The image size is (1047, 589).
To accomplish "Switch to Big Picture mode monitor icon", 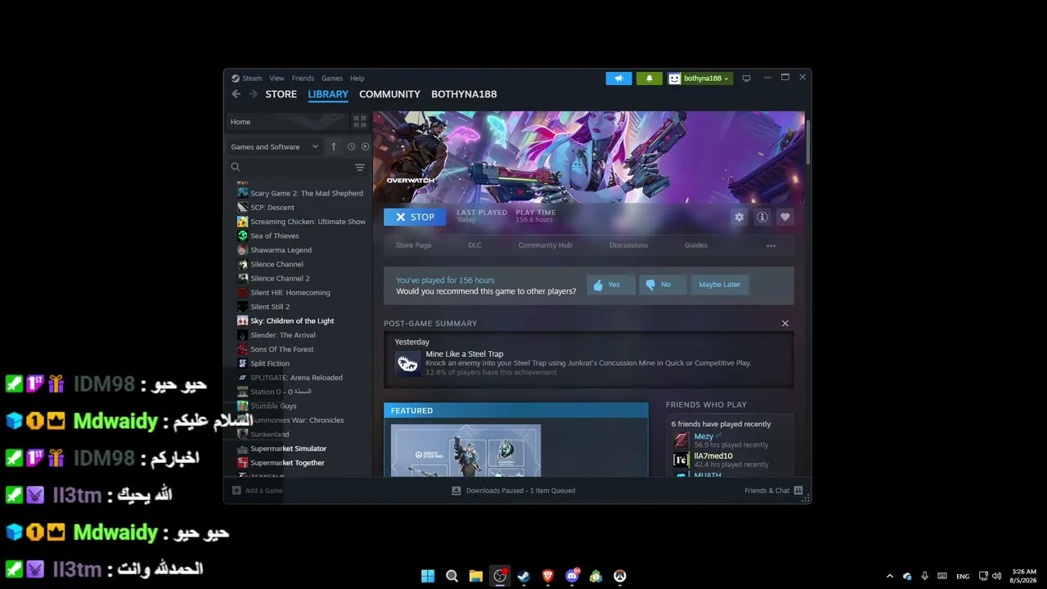I will pos(746,79).
